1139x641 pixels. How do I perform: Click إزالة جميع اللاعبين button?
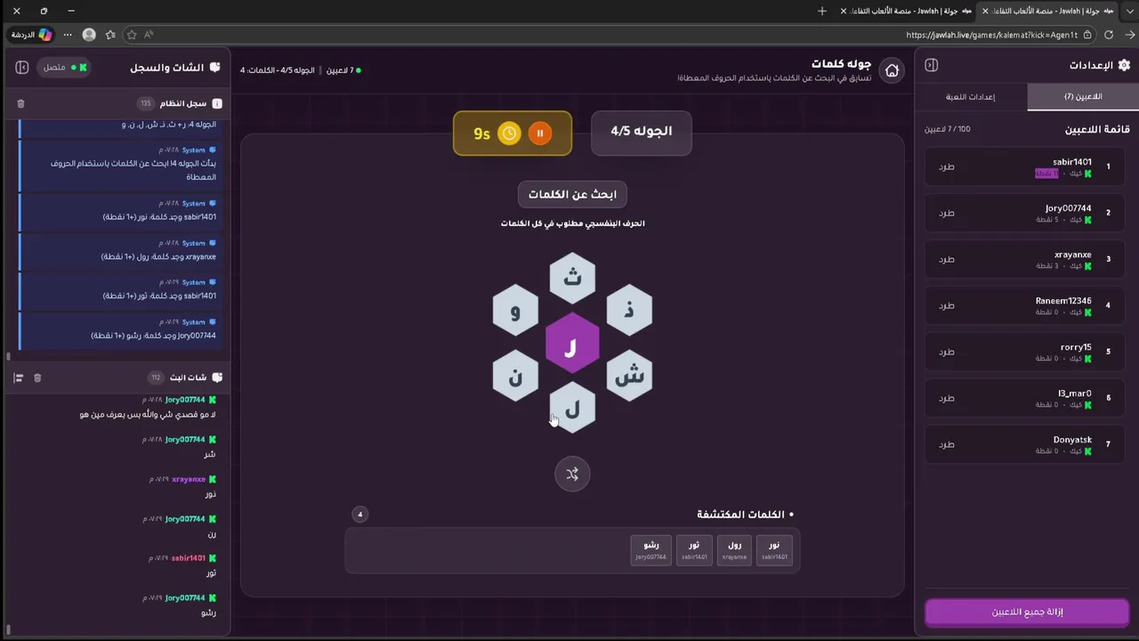1027,613
